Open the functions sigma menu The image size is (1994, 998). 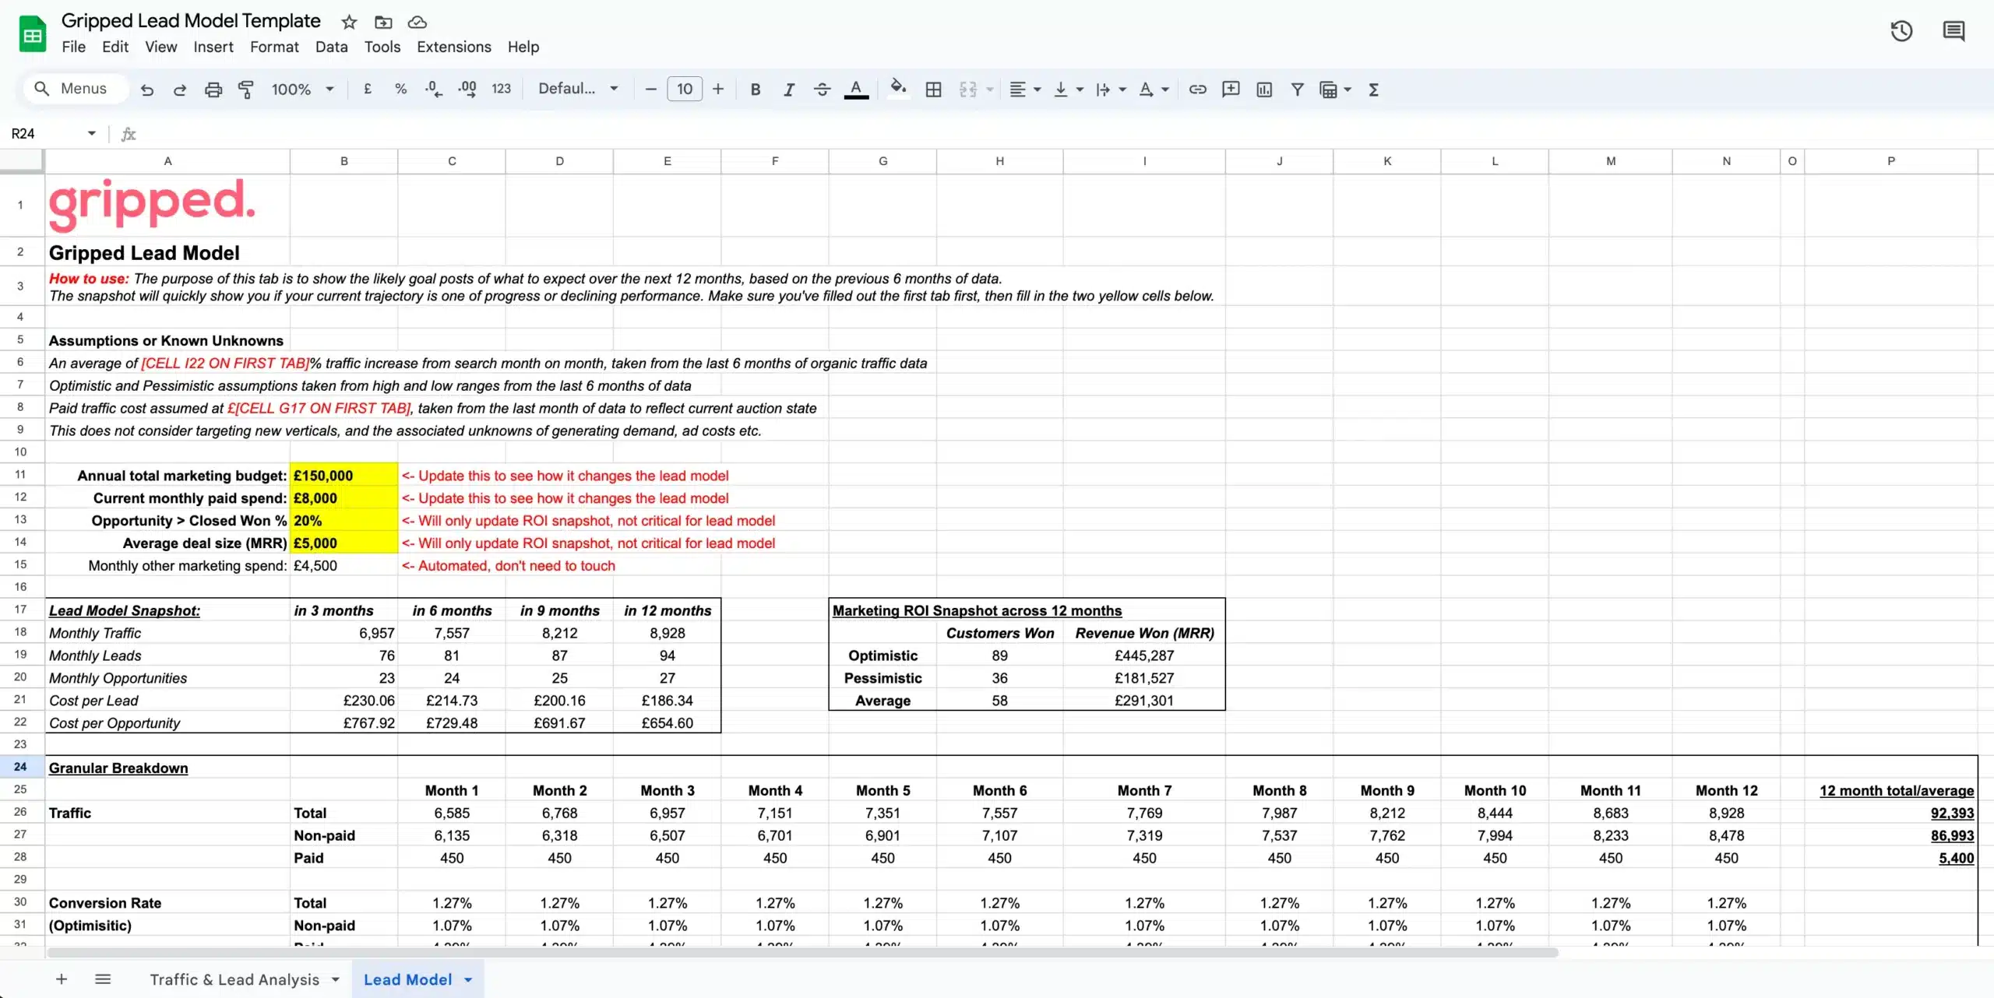click(x=1374, y=90)
